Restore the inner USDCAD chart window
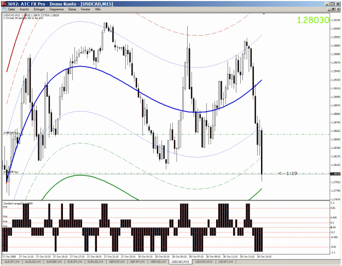The width and height of the screenshot is (342, 266). [333, 9]
